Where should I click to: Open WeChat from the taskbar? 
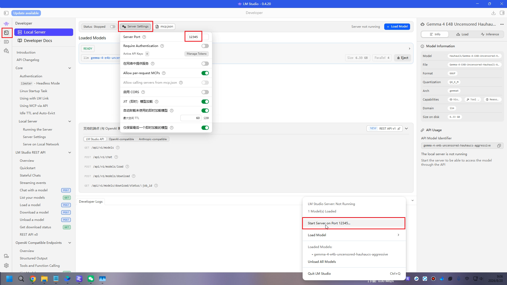[x=91, y=279]
